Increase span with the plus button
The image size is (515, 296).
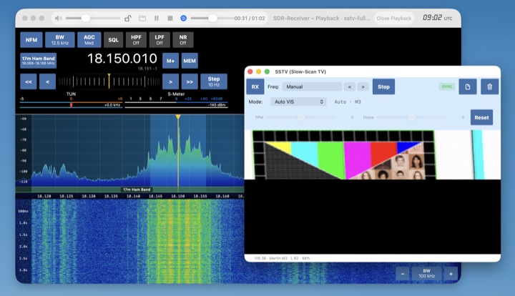pyautogui.click(x=451, y=274)
